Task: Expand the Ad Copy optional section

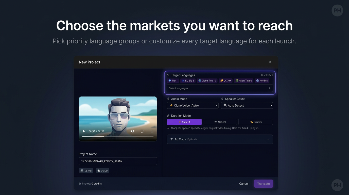Action: [x=220, y=139]
